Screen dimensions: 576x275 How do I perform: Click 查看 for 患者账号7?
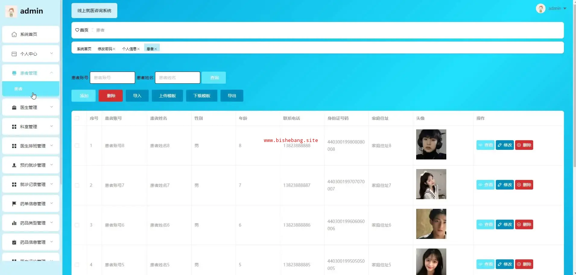coord(486,185)
